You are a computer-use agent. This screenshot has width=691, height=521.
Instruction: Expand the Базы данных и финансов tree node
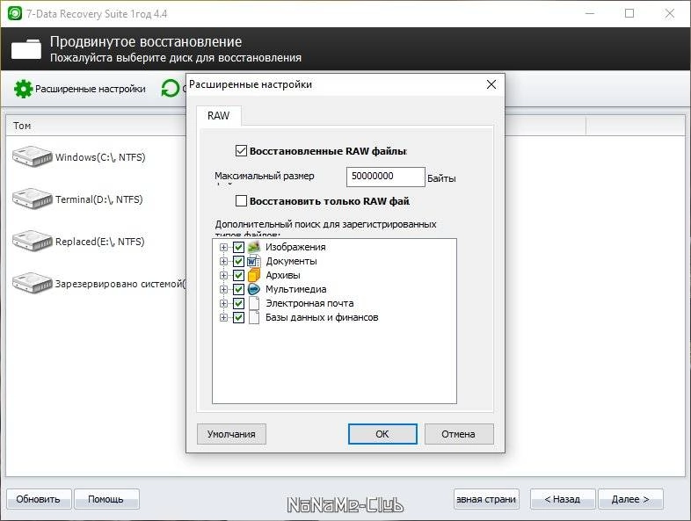pyautogui.click(x=224, y=317)
